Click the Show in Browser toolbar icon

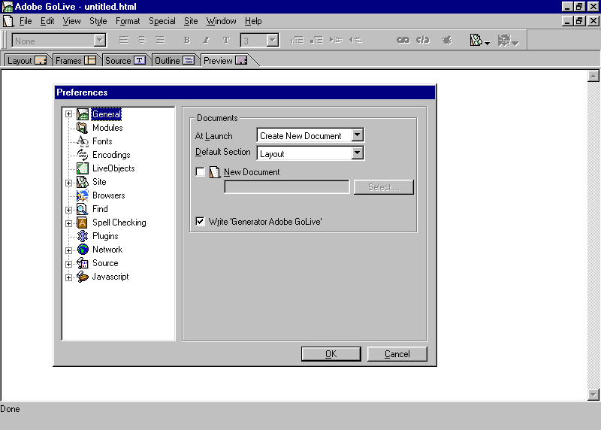[x=508, y=40]
